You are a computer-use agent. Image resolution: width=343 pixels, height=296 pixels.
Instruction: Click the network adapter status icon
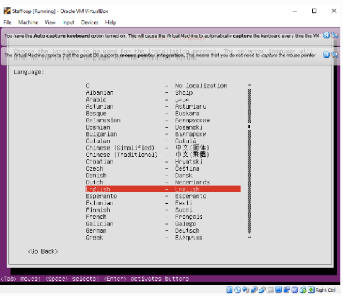pos(254,290)
